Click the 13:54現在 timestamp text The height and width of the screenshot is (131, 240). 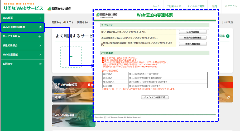click(x=227, y=22)
